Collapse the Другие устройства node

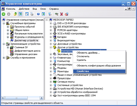tap(51, 47)
